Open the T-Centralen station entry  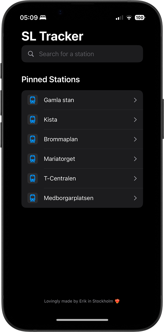82,178
